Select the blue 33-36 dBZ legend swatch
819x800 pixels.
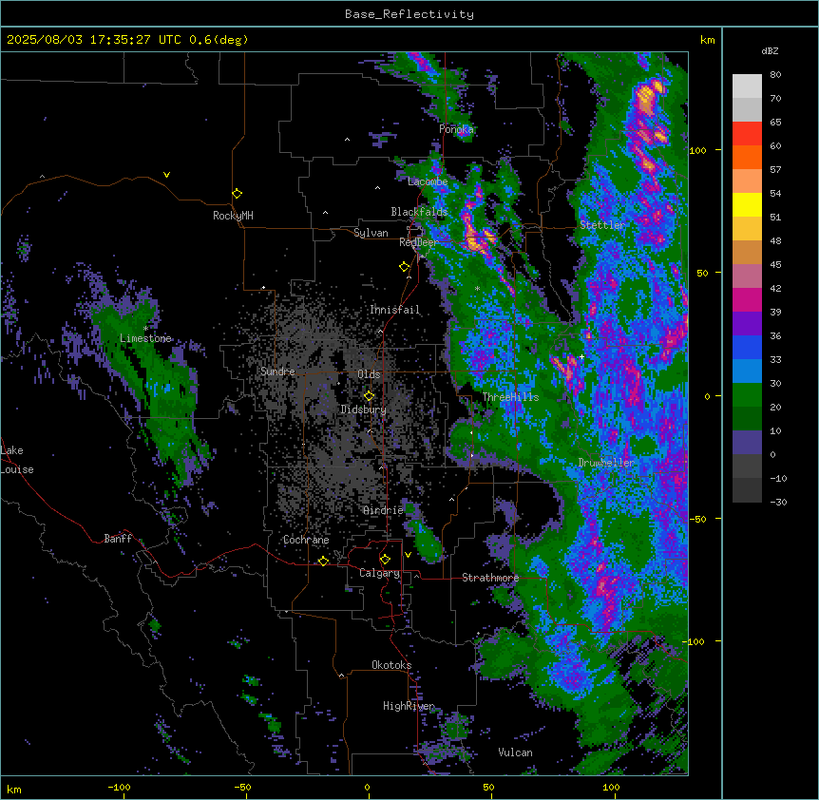pos(747,347)
